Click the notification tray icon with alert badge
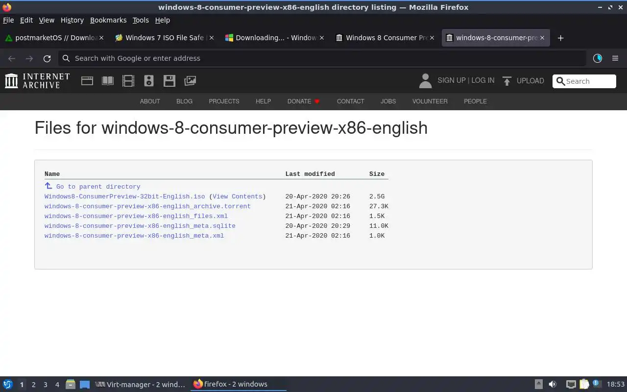 point(597,384)
